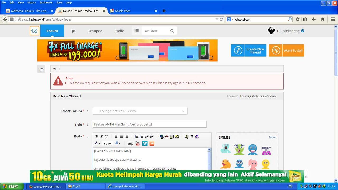Open the FJB section
The width and height of the screenshot is (338, 190).
pos(73,31)
